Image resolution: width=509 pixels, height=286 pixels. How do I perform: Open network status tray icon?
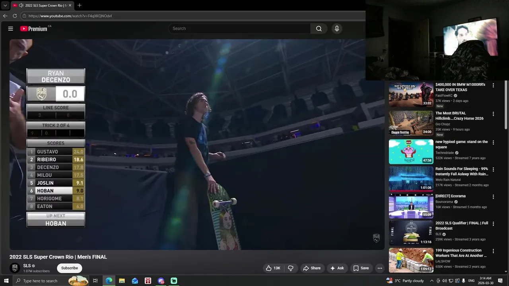(451, 281)
